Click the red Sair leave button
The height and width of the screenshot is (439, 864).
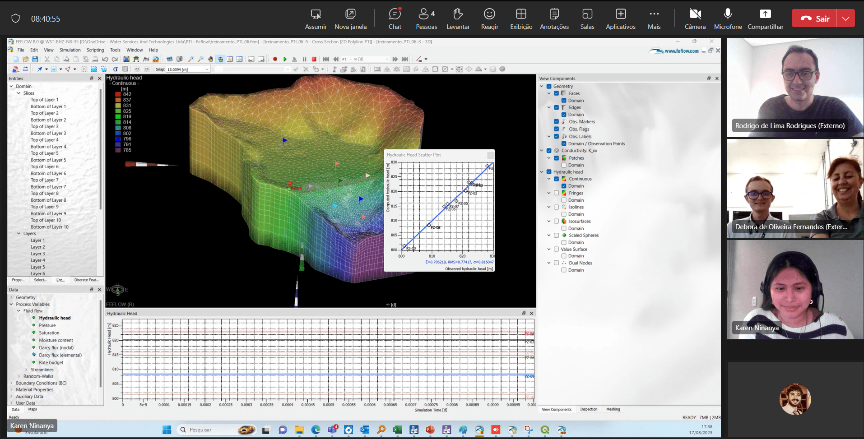tap(814, 18)
